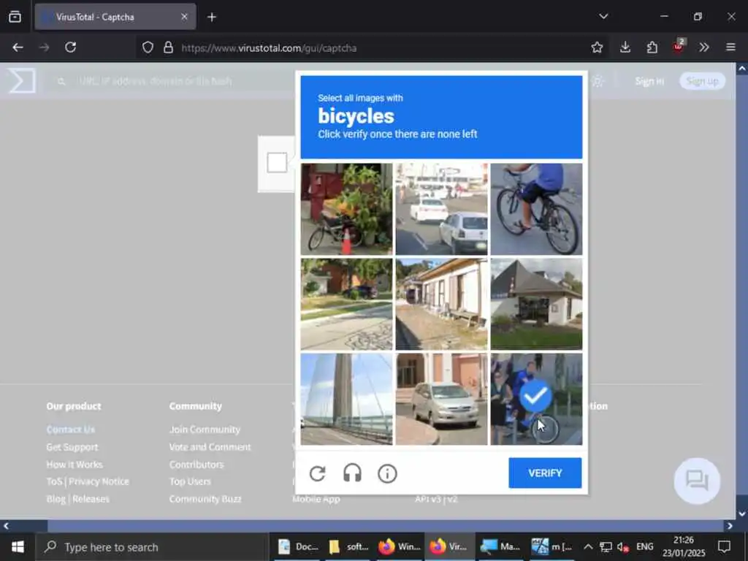The height and width of the screenshot is (561, 748).
Task: Click the address bar URL
Action: click(x=269, y=47)
